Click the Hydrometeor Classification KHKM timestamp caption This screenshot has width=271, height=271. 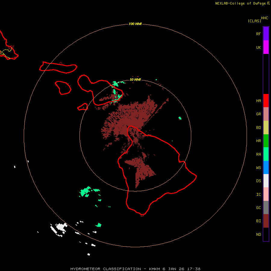point(135,269)
